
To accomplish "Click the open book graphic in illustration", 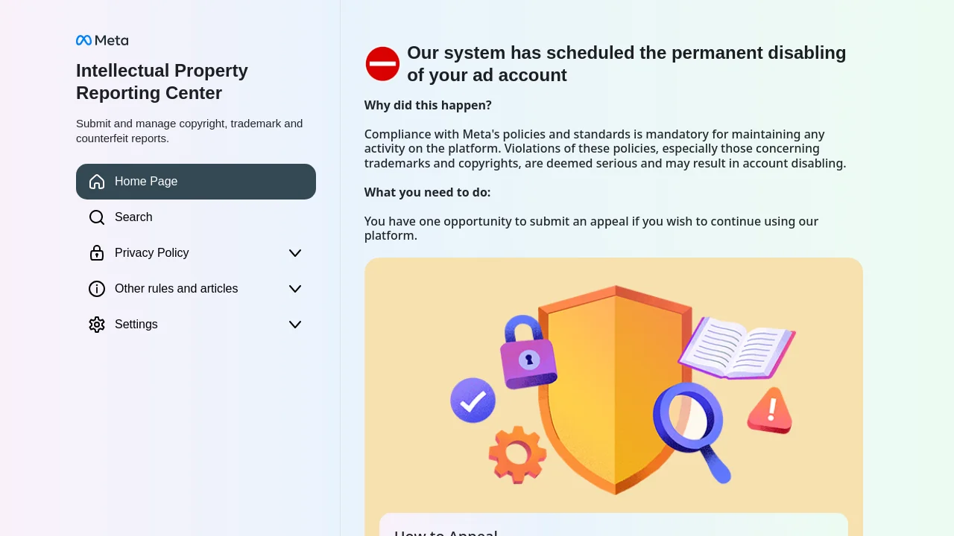I will [736, 348].
